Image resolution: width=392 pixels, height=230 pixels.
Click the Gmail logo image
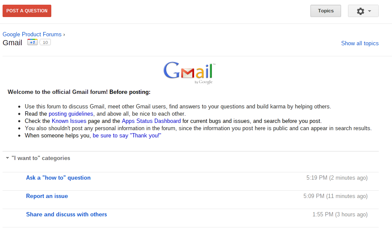pyautogui.click(x=189, y=73)
